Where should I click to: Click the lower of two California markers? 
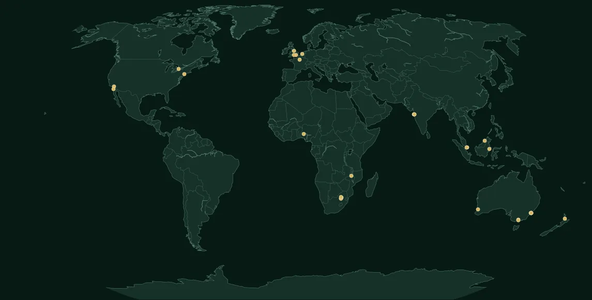tap(113, 89)
